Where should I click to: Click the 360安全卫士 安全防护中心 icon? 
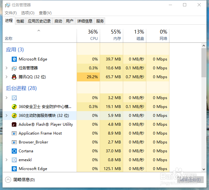click(x=14, y=107)
